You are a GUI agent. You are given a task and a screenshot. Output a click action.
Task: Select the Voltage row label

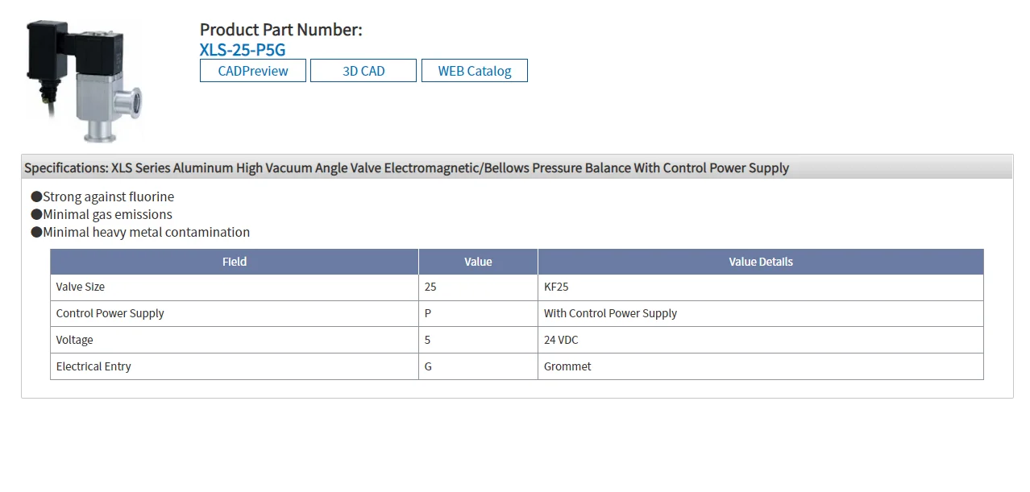pyautogui.click(x=75, y=340)
